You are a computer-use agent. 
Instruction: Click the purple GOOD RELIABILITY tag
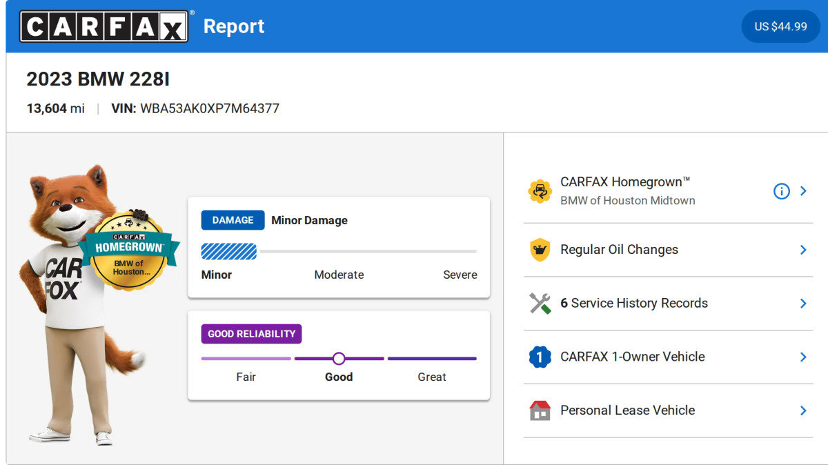[x=251, y=334]
